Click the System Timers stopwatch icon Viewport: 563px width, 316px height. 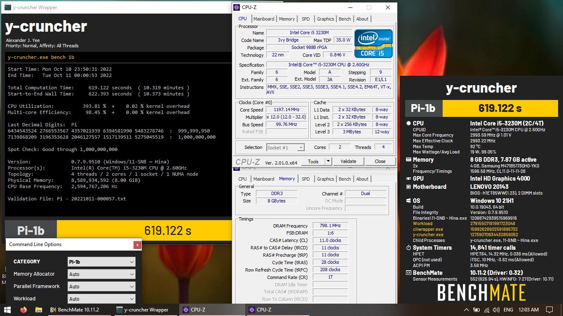point(408,248)
